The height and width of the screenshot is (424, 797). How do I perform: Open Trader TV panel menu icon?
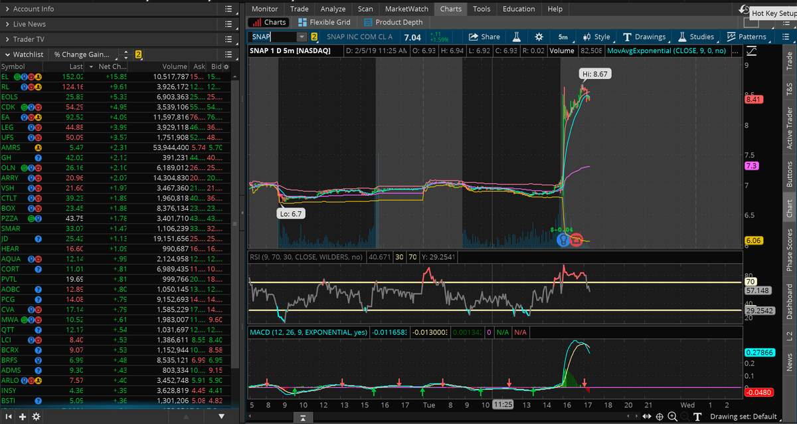point(228,39)
